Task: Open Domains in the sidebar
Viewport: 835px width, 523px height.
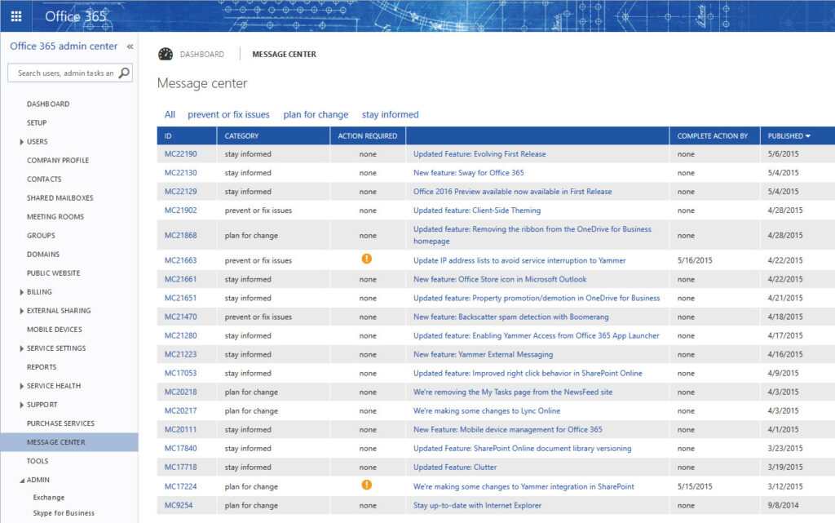Action: tap(43, 254)
